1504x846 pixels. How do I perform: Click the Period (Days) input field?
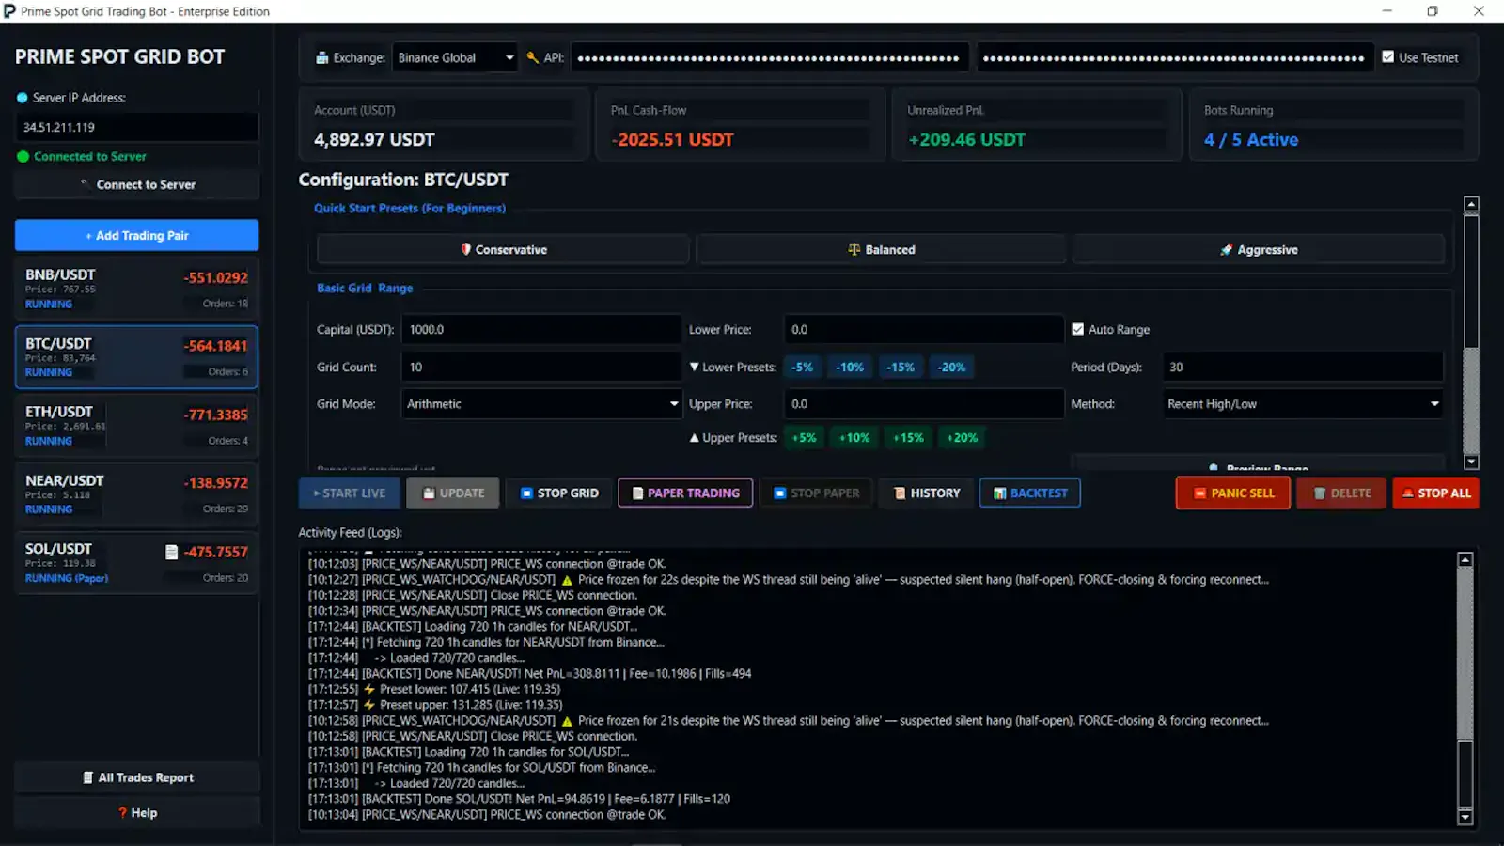(x=1303, y=367)
